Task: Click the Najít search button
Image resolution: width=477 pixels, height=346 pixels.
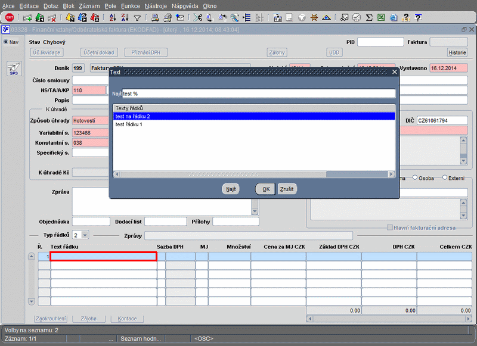Action: (x=230, y=189)
